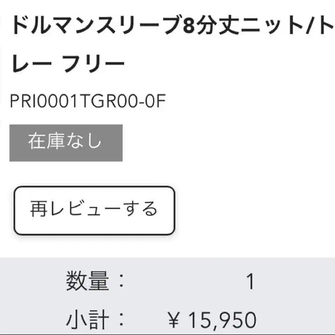The image size is (335, 335).
Task: Click the 再レビューする button
Action: point(94,210)
